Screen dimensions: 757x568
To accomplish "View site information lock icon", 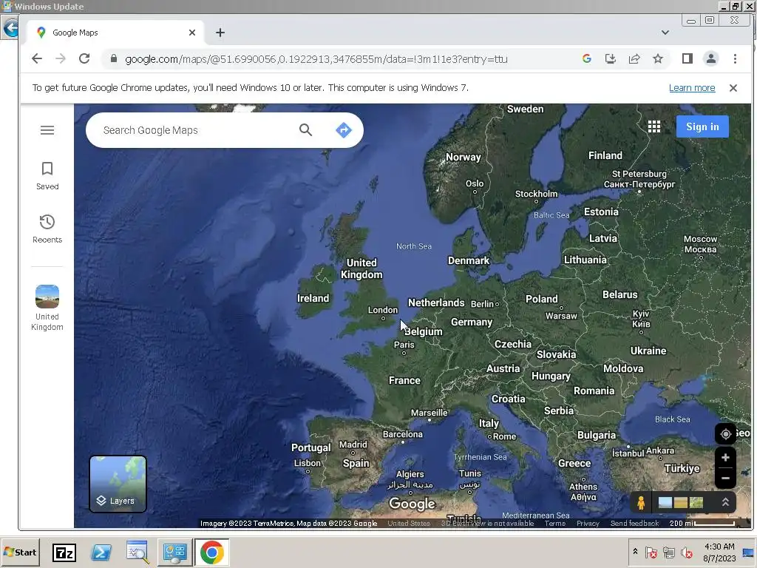I will coord(113,58).
